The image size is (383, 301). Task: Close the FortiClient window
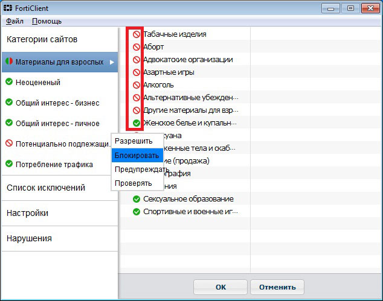click(x=370, y=8)
